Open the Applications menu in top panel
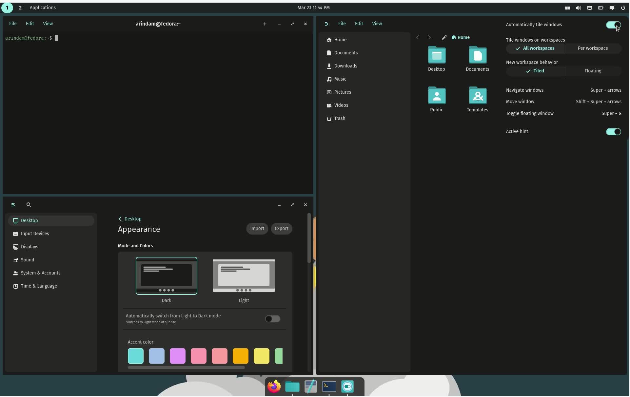Image resolution: width=630 pixels, height=397 pixels. coord(43,8)
